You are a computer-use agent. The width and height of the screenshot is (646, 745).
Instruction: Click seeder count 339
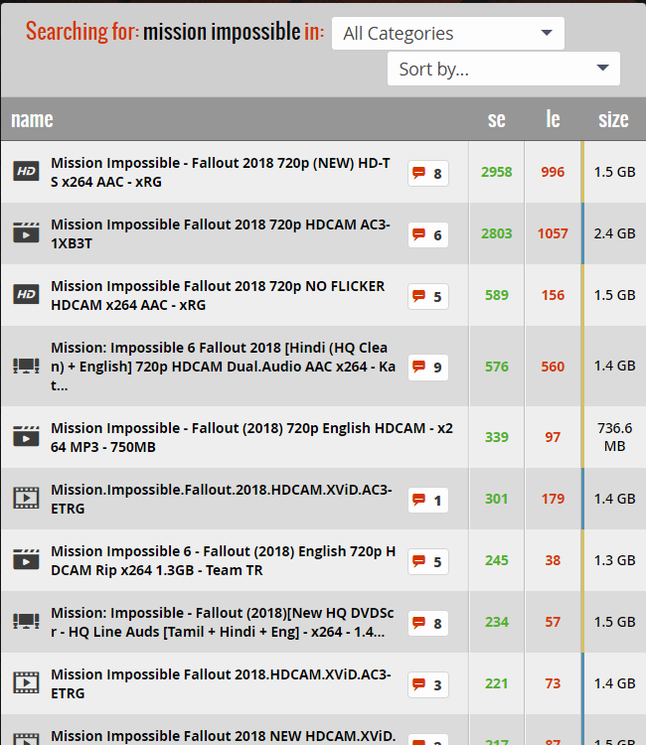(496, 437)
